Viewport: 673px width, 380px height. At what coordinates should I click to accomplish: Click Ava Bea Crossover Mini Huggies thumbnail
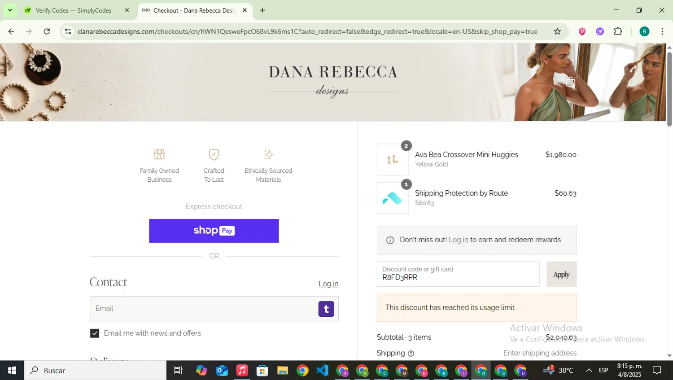(x=393, y=159)
